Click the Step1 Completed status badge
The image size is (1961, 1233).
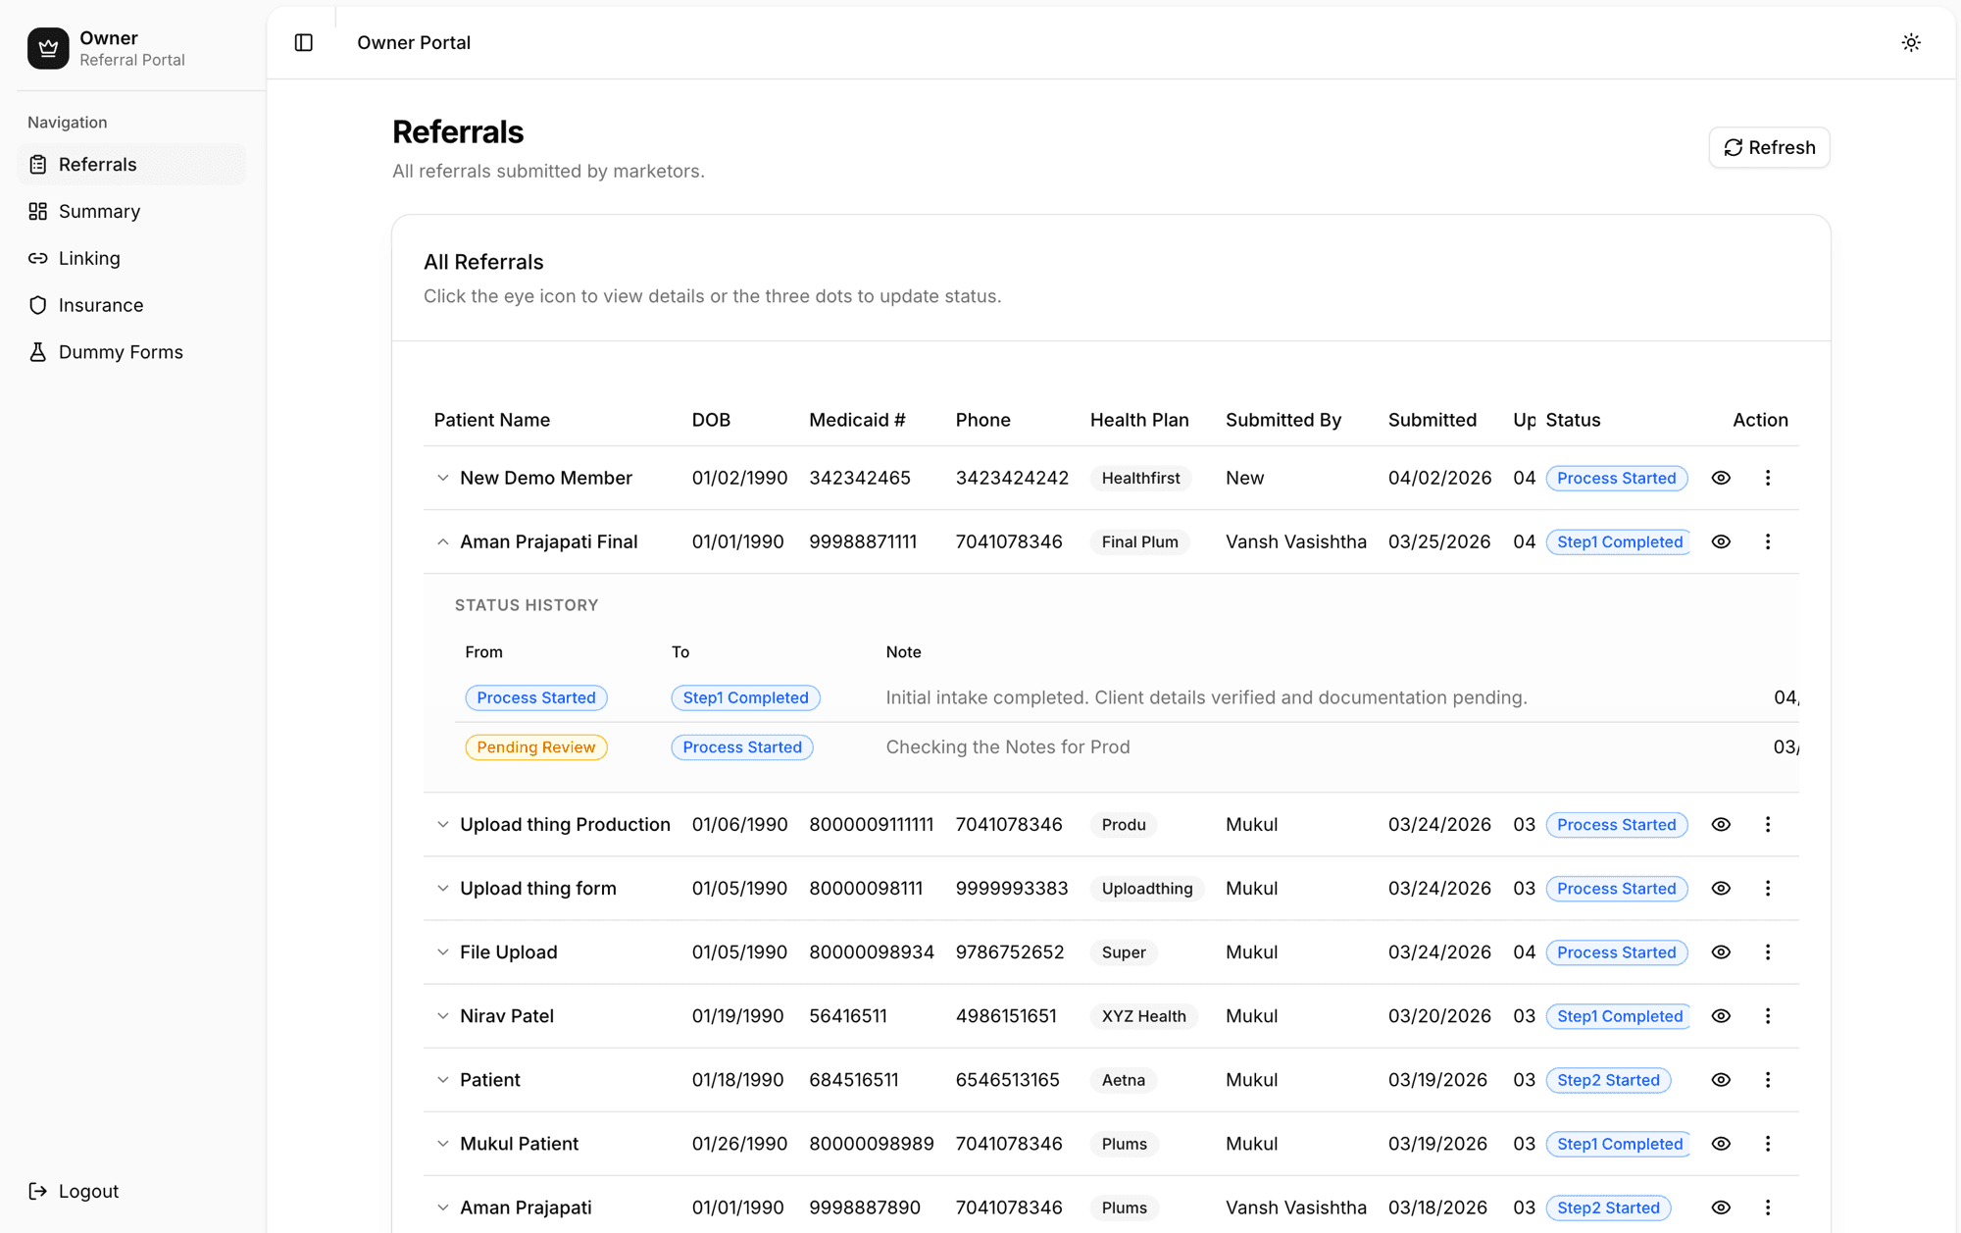[x=1618, y=541]
